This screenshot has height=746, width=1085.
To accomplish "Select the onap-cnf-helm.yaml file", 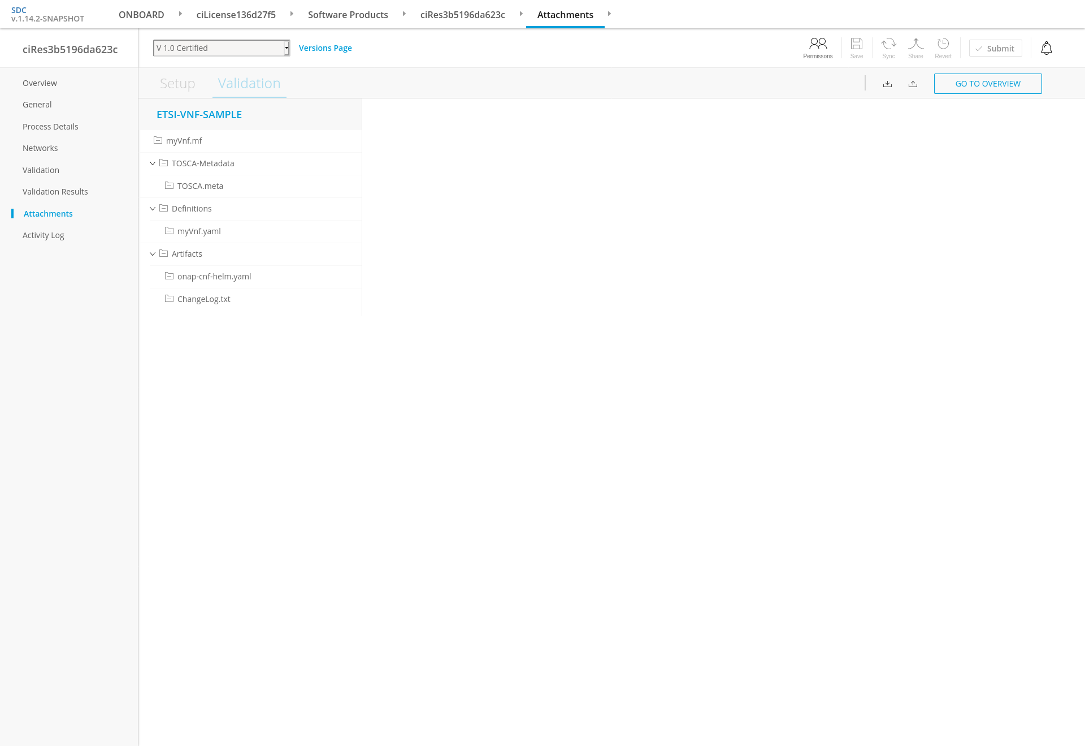I will pyautogui.click(x=214, y=277).
